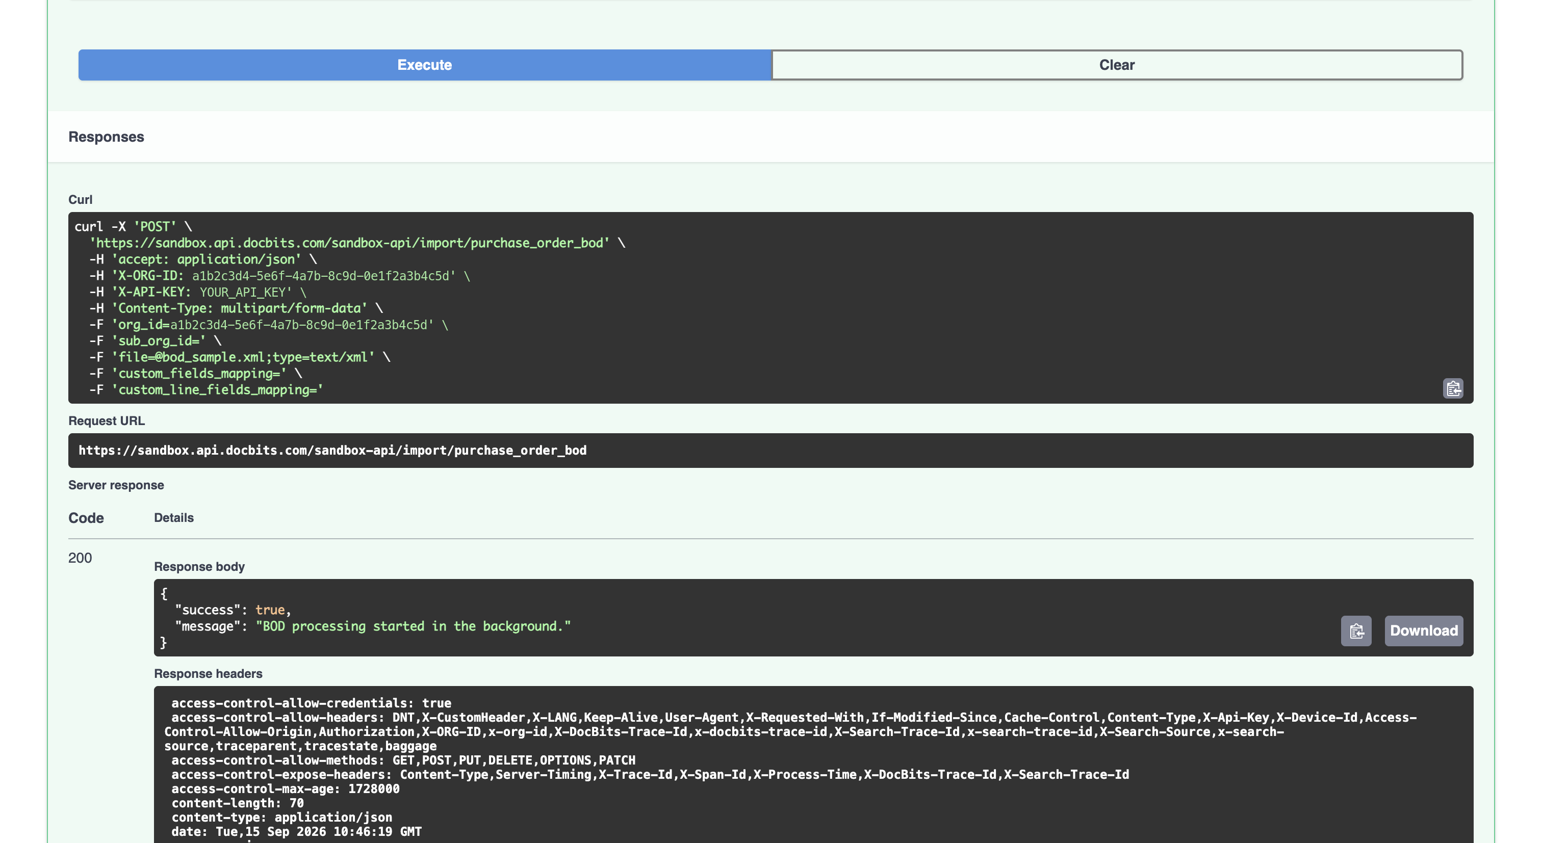Click the Request URL text box
Image resolution: width=1542 pixels, height=843 pixels.
coord(770,451)
